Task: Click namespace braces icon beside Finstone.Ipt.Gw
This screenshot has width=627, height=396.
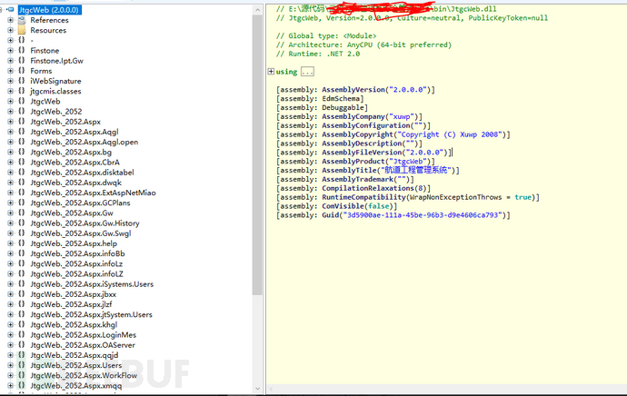Action: (22, 60)
